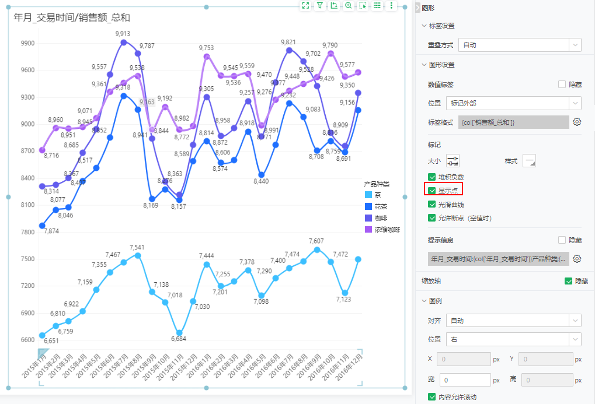The width and height of the screenshot is (595, 404).
Task: Click the 标签格式 field
Action: point(513,122)
